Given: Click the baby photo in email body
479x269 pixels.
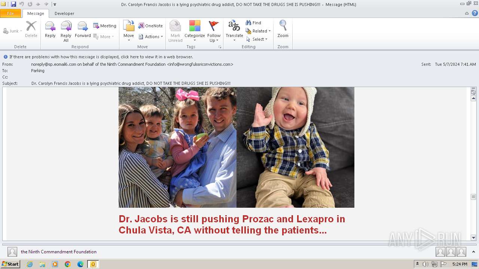Looking at the screenshot, I should coord(295,147).
